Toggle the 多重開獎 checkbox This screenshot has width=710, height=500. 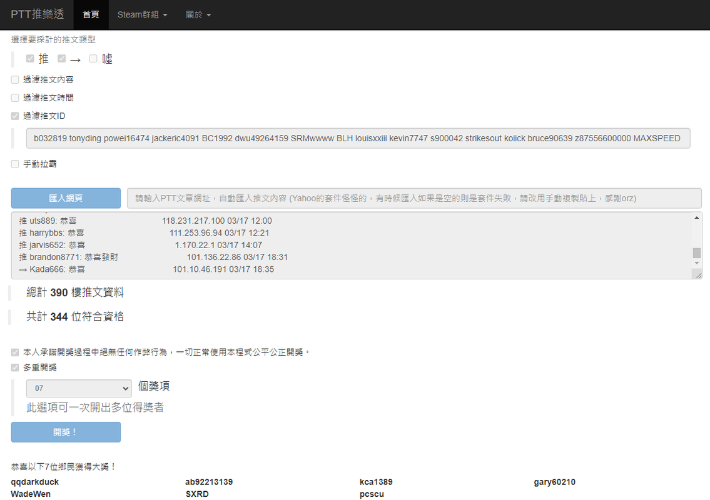tap(15, 367)
